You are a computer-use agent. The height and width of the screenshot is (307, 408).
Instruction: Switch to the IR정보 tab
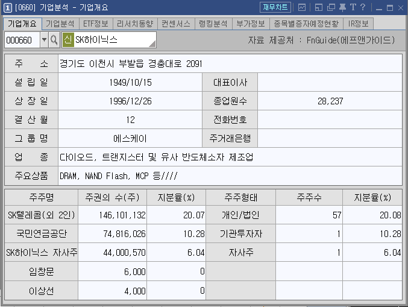pyautogui.click(x=359, y=24)
